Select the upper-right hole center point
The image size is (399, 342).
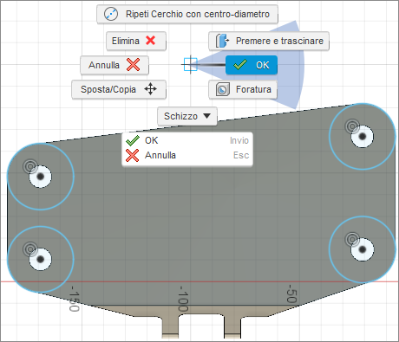click(x=363, y=136)
